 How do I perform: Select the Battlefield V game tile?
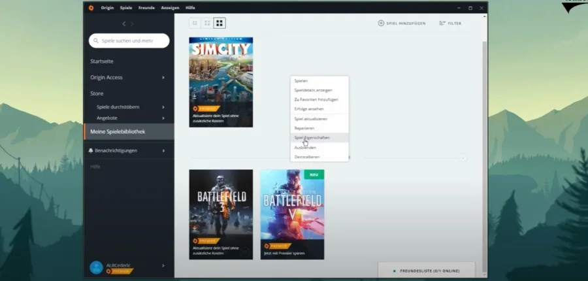[292, 214]
